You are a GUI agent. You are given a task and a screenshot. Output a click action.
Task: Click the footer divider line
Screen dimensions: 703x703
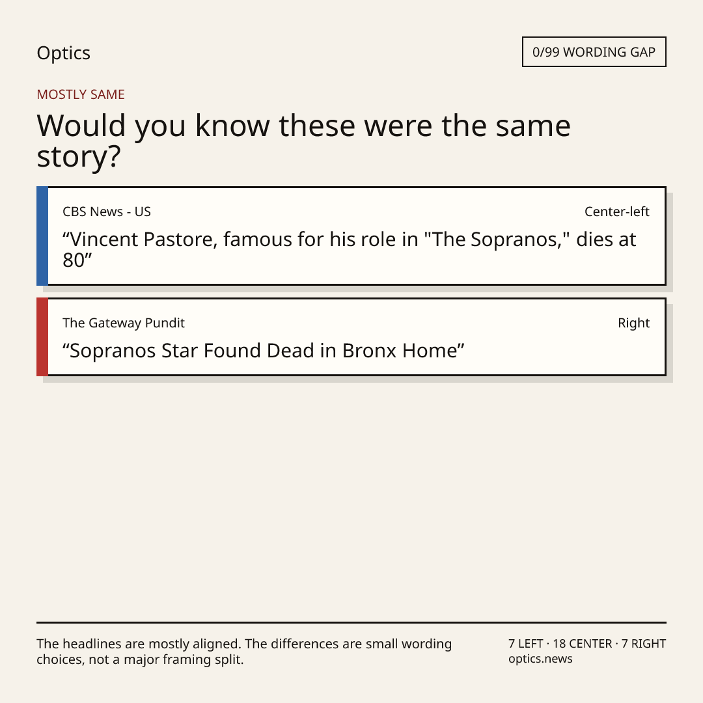(x=351, y=622)
